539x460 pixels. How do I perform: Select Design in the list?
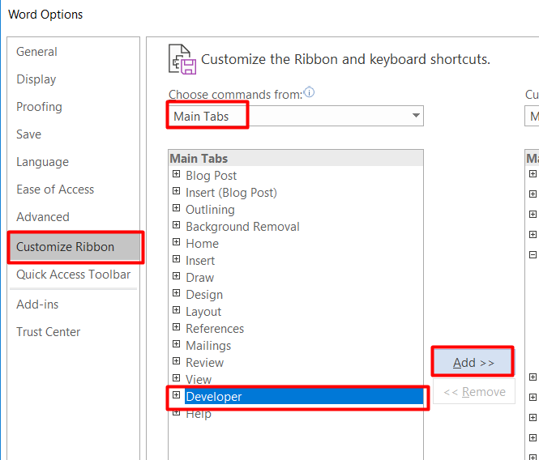point(204,295)
